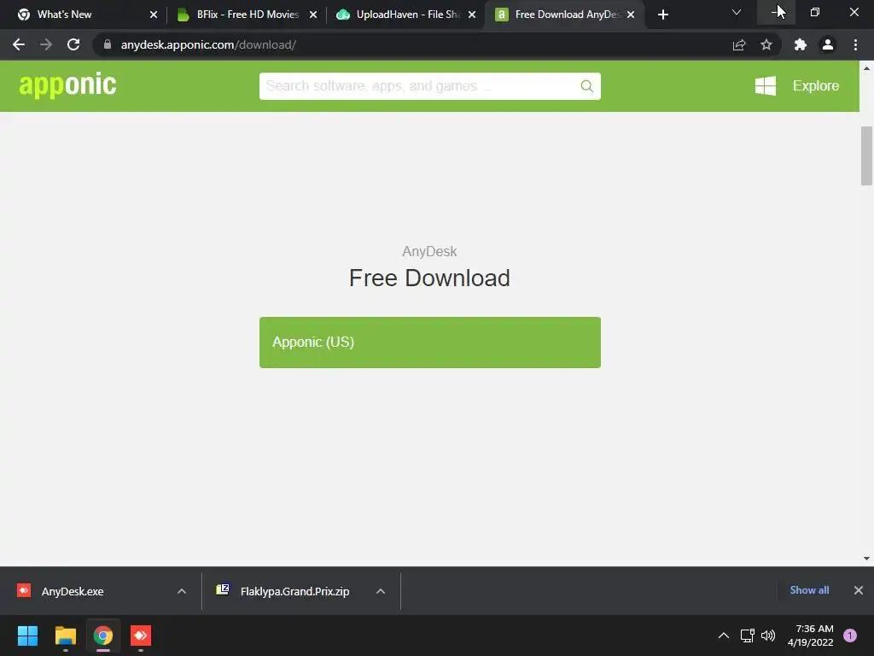Open the downloaded AnyDesk.exe file
The width and height of the screenshot is (874, 656).
[73, 591]
